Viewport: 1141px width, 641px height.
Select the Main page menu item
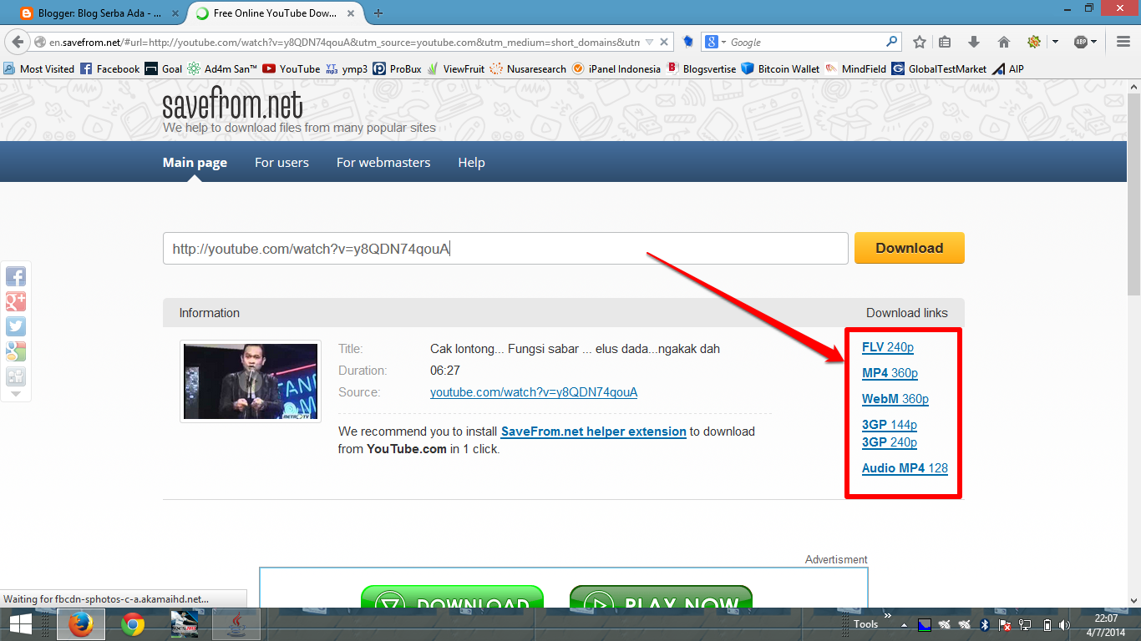(195, 163)
